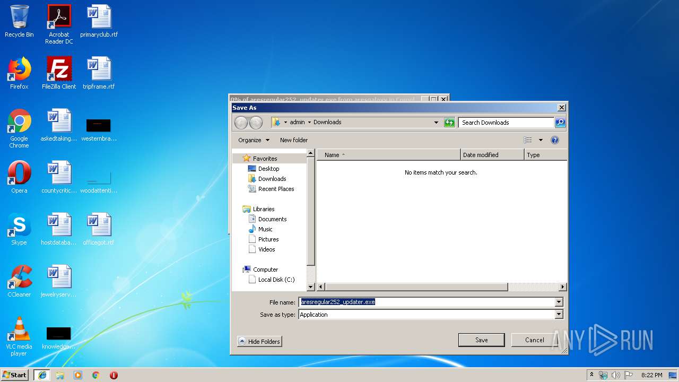The height and width of the screenshot is (382, 679).
Task: Click New folder
Action: click(294, 140)
